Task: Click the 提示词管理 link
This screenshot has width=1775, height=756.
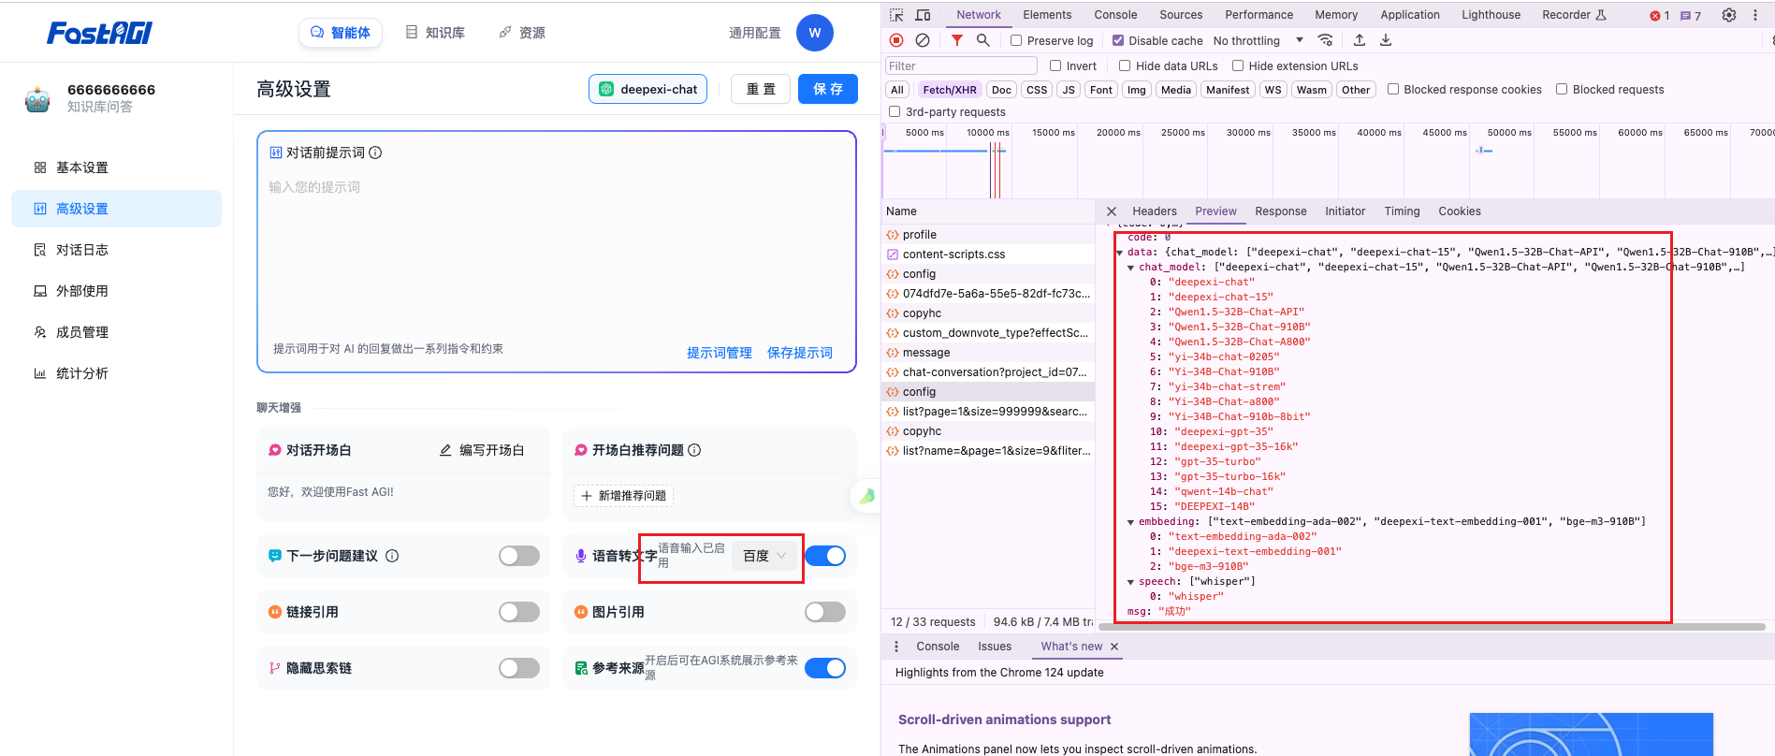Action: 720,353
